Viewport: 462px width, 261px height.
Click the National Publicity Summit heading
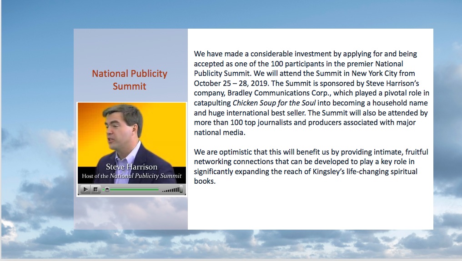pos(130,80)
